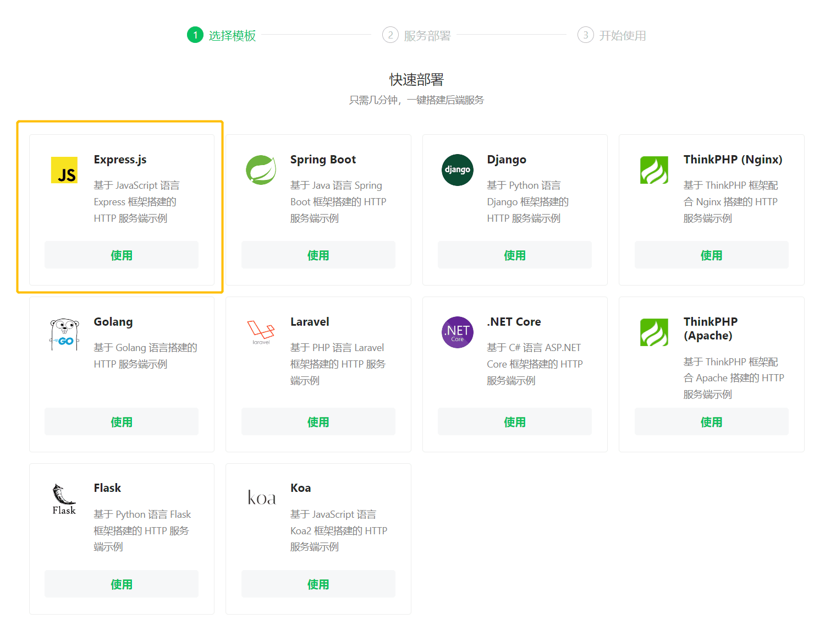The width and height of the screenshot is (825, 630).
Task: Use the Django template
Action: pos(515,255)
